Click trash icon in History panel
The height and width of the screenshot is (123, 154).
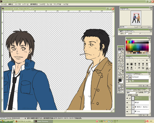pos(147,86)
